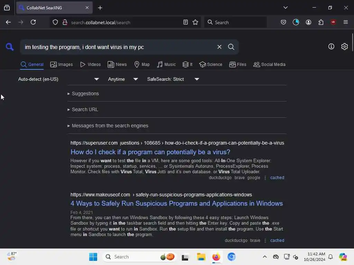Switch to Videos category tab
Viewport: 354px width, 265px height.
point(90,65)
